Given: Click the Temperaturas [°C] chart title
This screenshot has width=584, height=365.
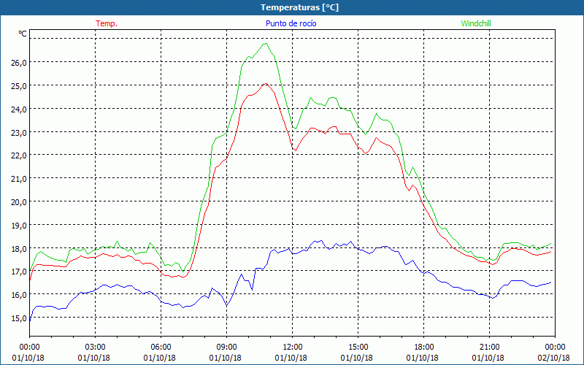Looking at the screenshot, I should pyautogui.click(x=299, y=7).
